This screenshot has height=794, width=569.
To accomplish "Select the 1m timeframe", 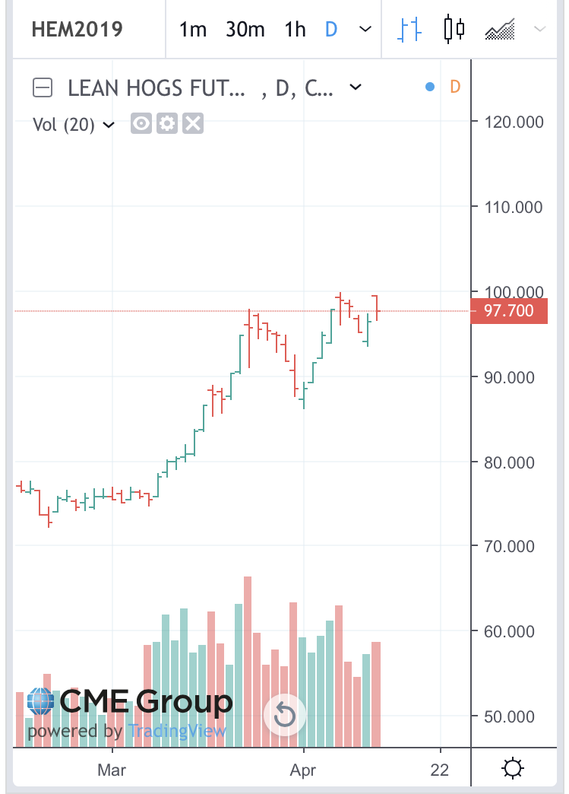I will click(x=193, y=30).
